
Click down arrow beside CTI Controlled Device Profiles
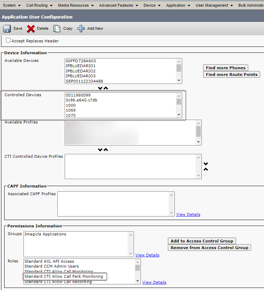206,164
